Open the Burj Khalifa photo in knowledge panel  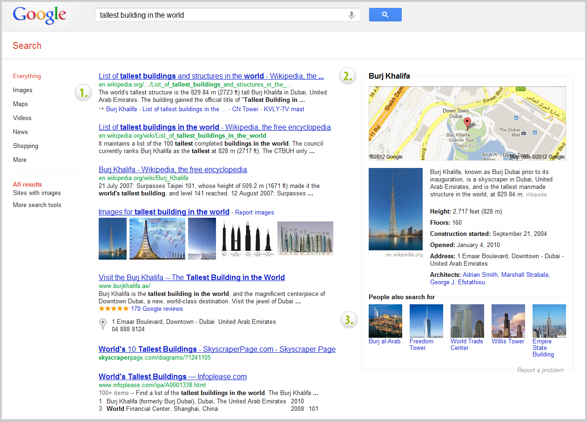(395, 209)
